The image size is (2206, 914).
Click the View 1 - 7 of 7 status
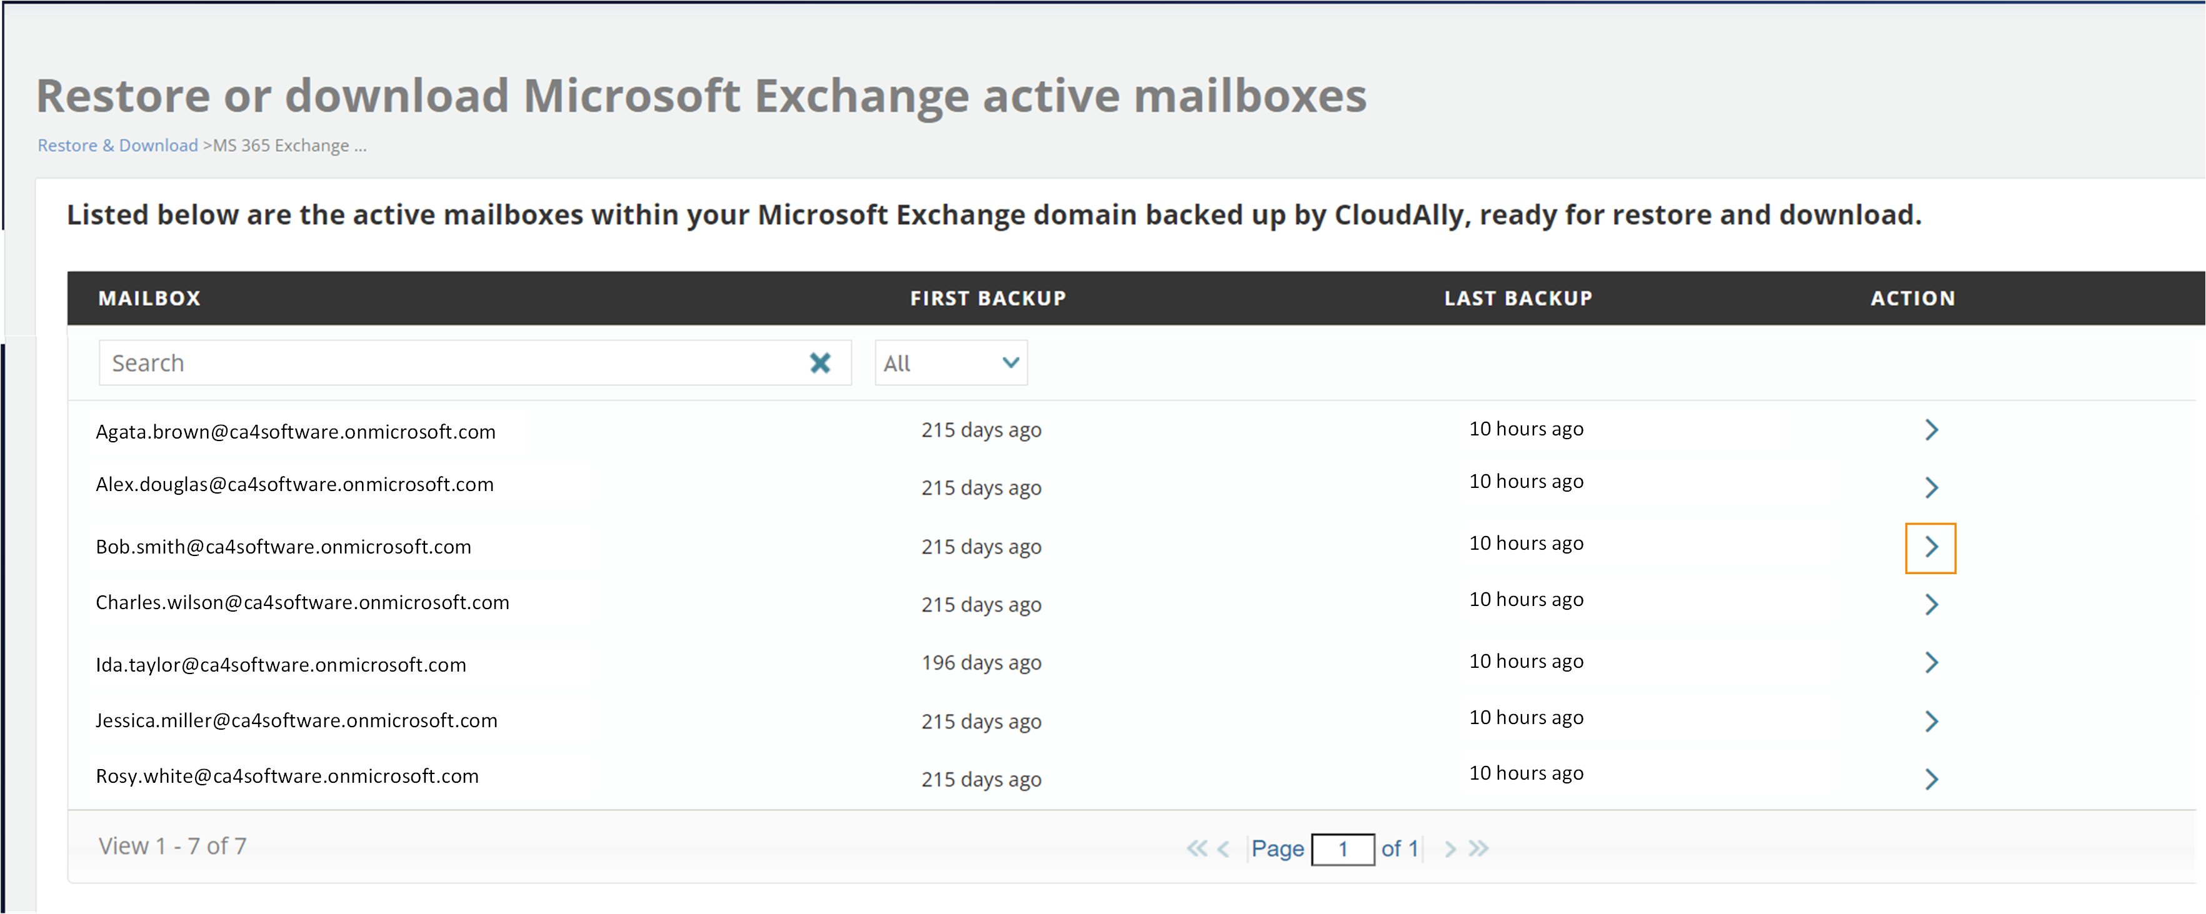[173, 847]
